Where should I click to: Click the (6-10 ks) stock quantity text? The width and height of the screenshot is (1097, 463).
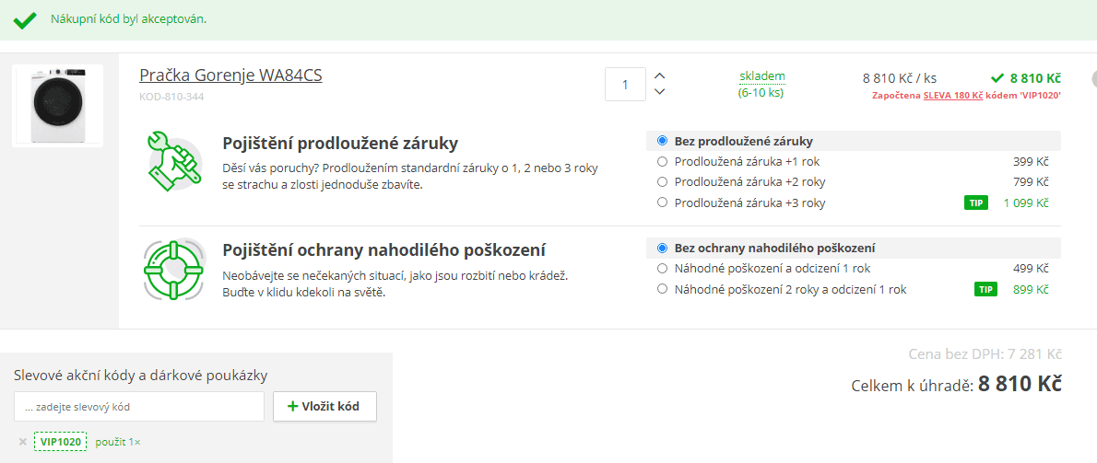(761, 92)
